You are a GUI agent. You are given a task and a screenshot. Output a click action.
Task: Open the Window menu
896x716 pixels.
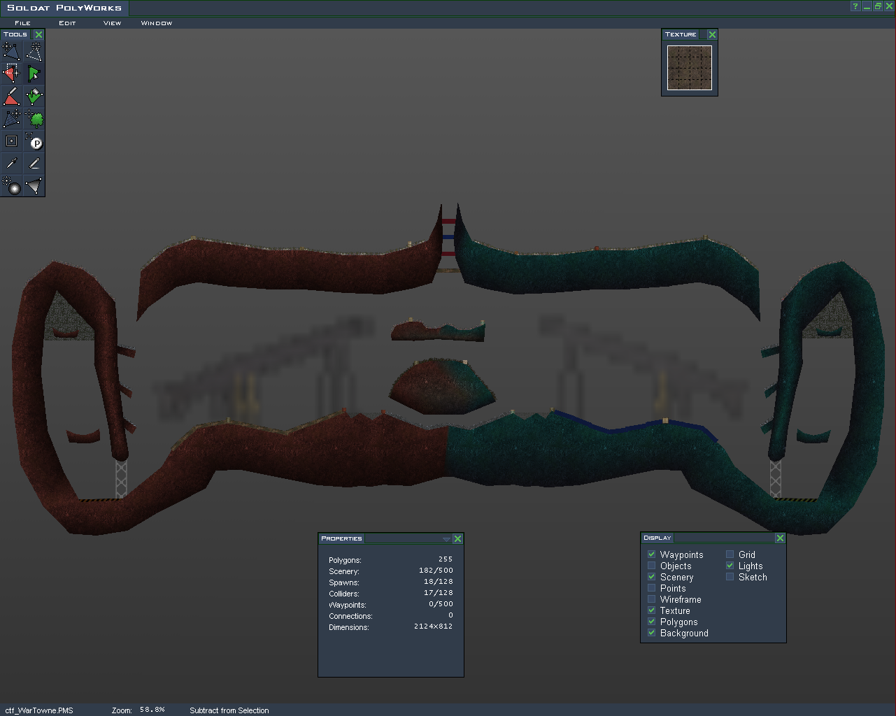156,23
